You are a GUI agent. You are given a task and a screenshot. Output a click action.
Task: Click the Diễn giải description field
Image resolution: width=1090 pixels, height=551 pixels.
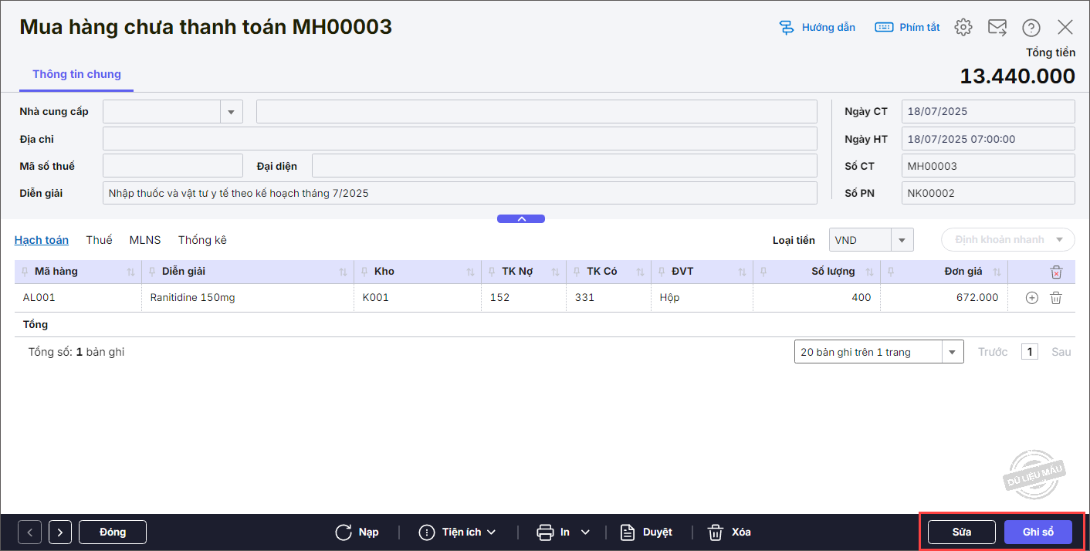(459, 193)
